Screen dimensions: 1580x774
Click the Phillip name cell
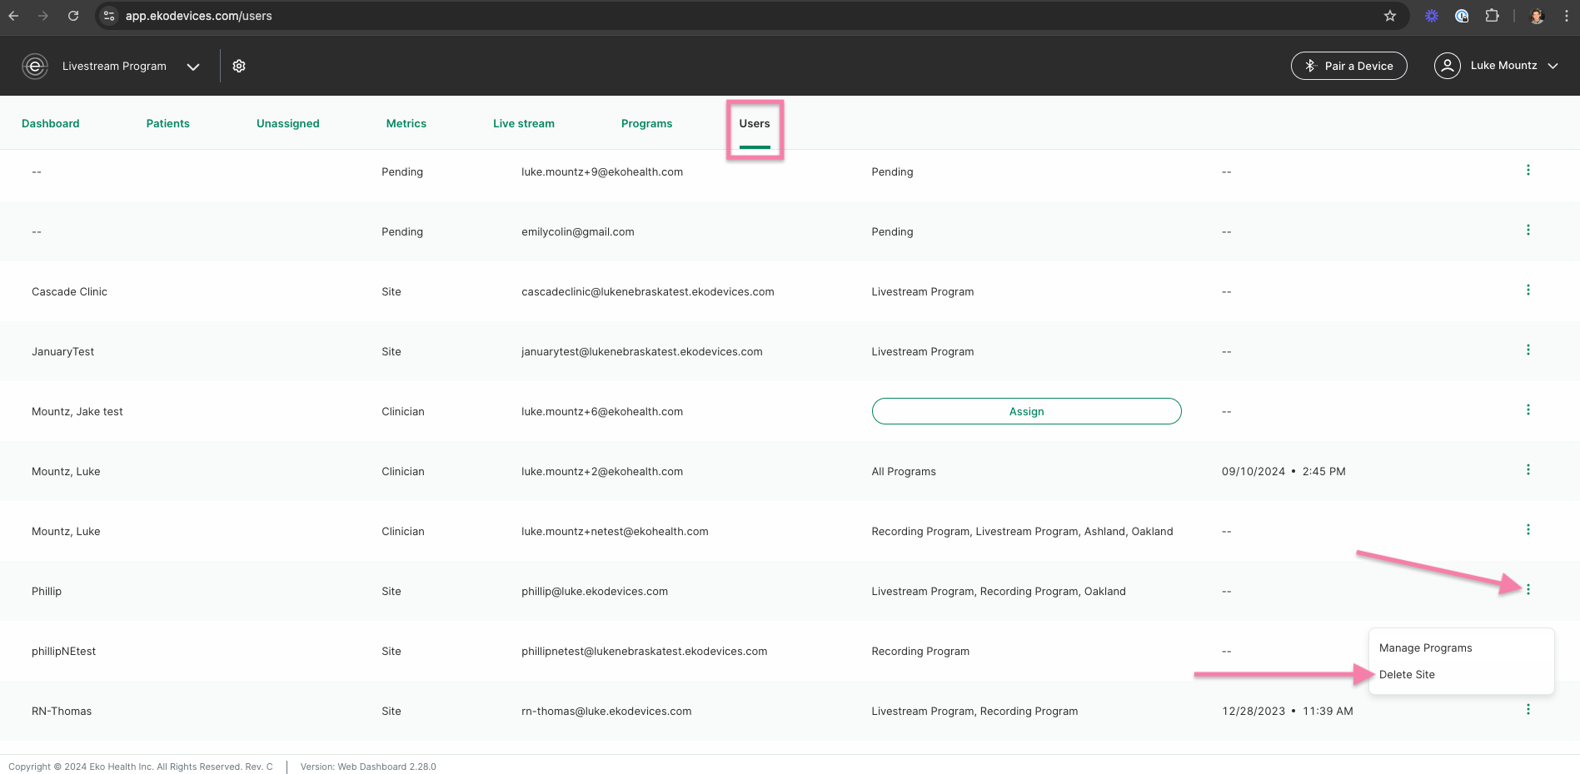tap(47, 591)
